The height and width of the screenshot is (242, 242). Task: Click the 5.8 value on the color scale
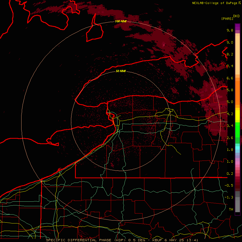230,90
